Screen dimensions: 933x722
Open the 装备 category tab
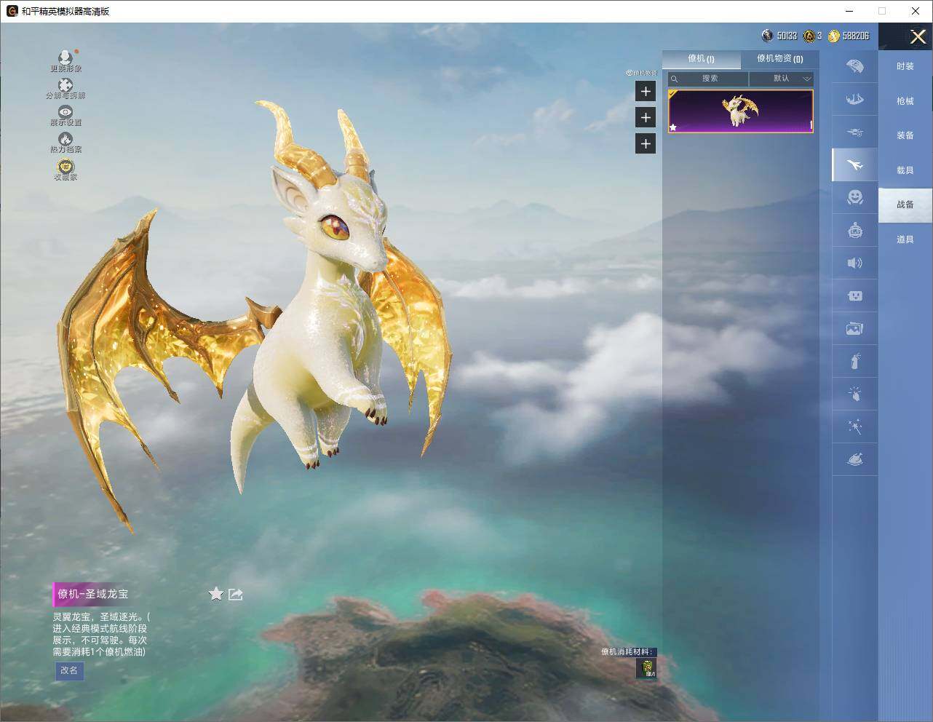click(905, 135)
